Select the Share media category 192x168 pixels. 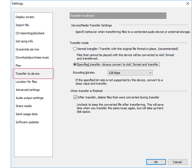(x=23, y=106)
